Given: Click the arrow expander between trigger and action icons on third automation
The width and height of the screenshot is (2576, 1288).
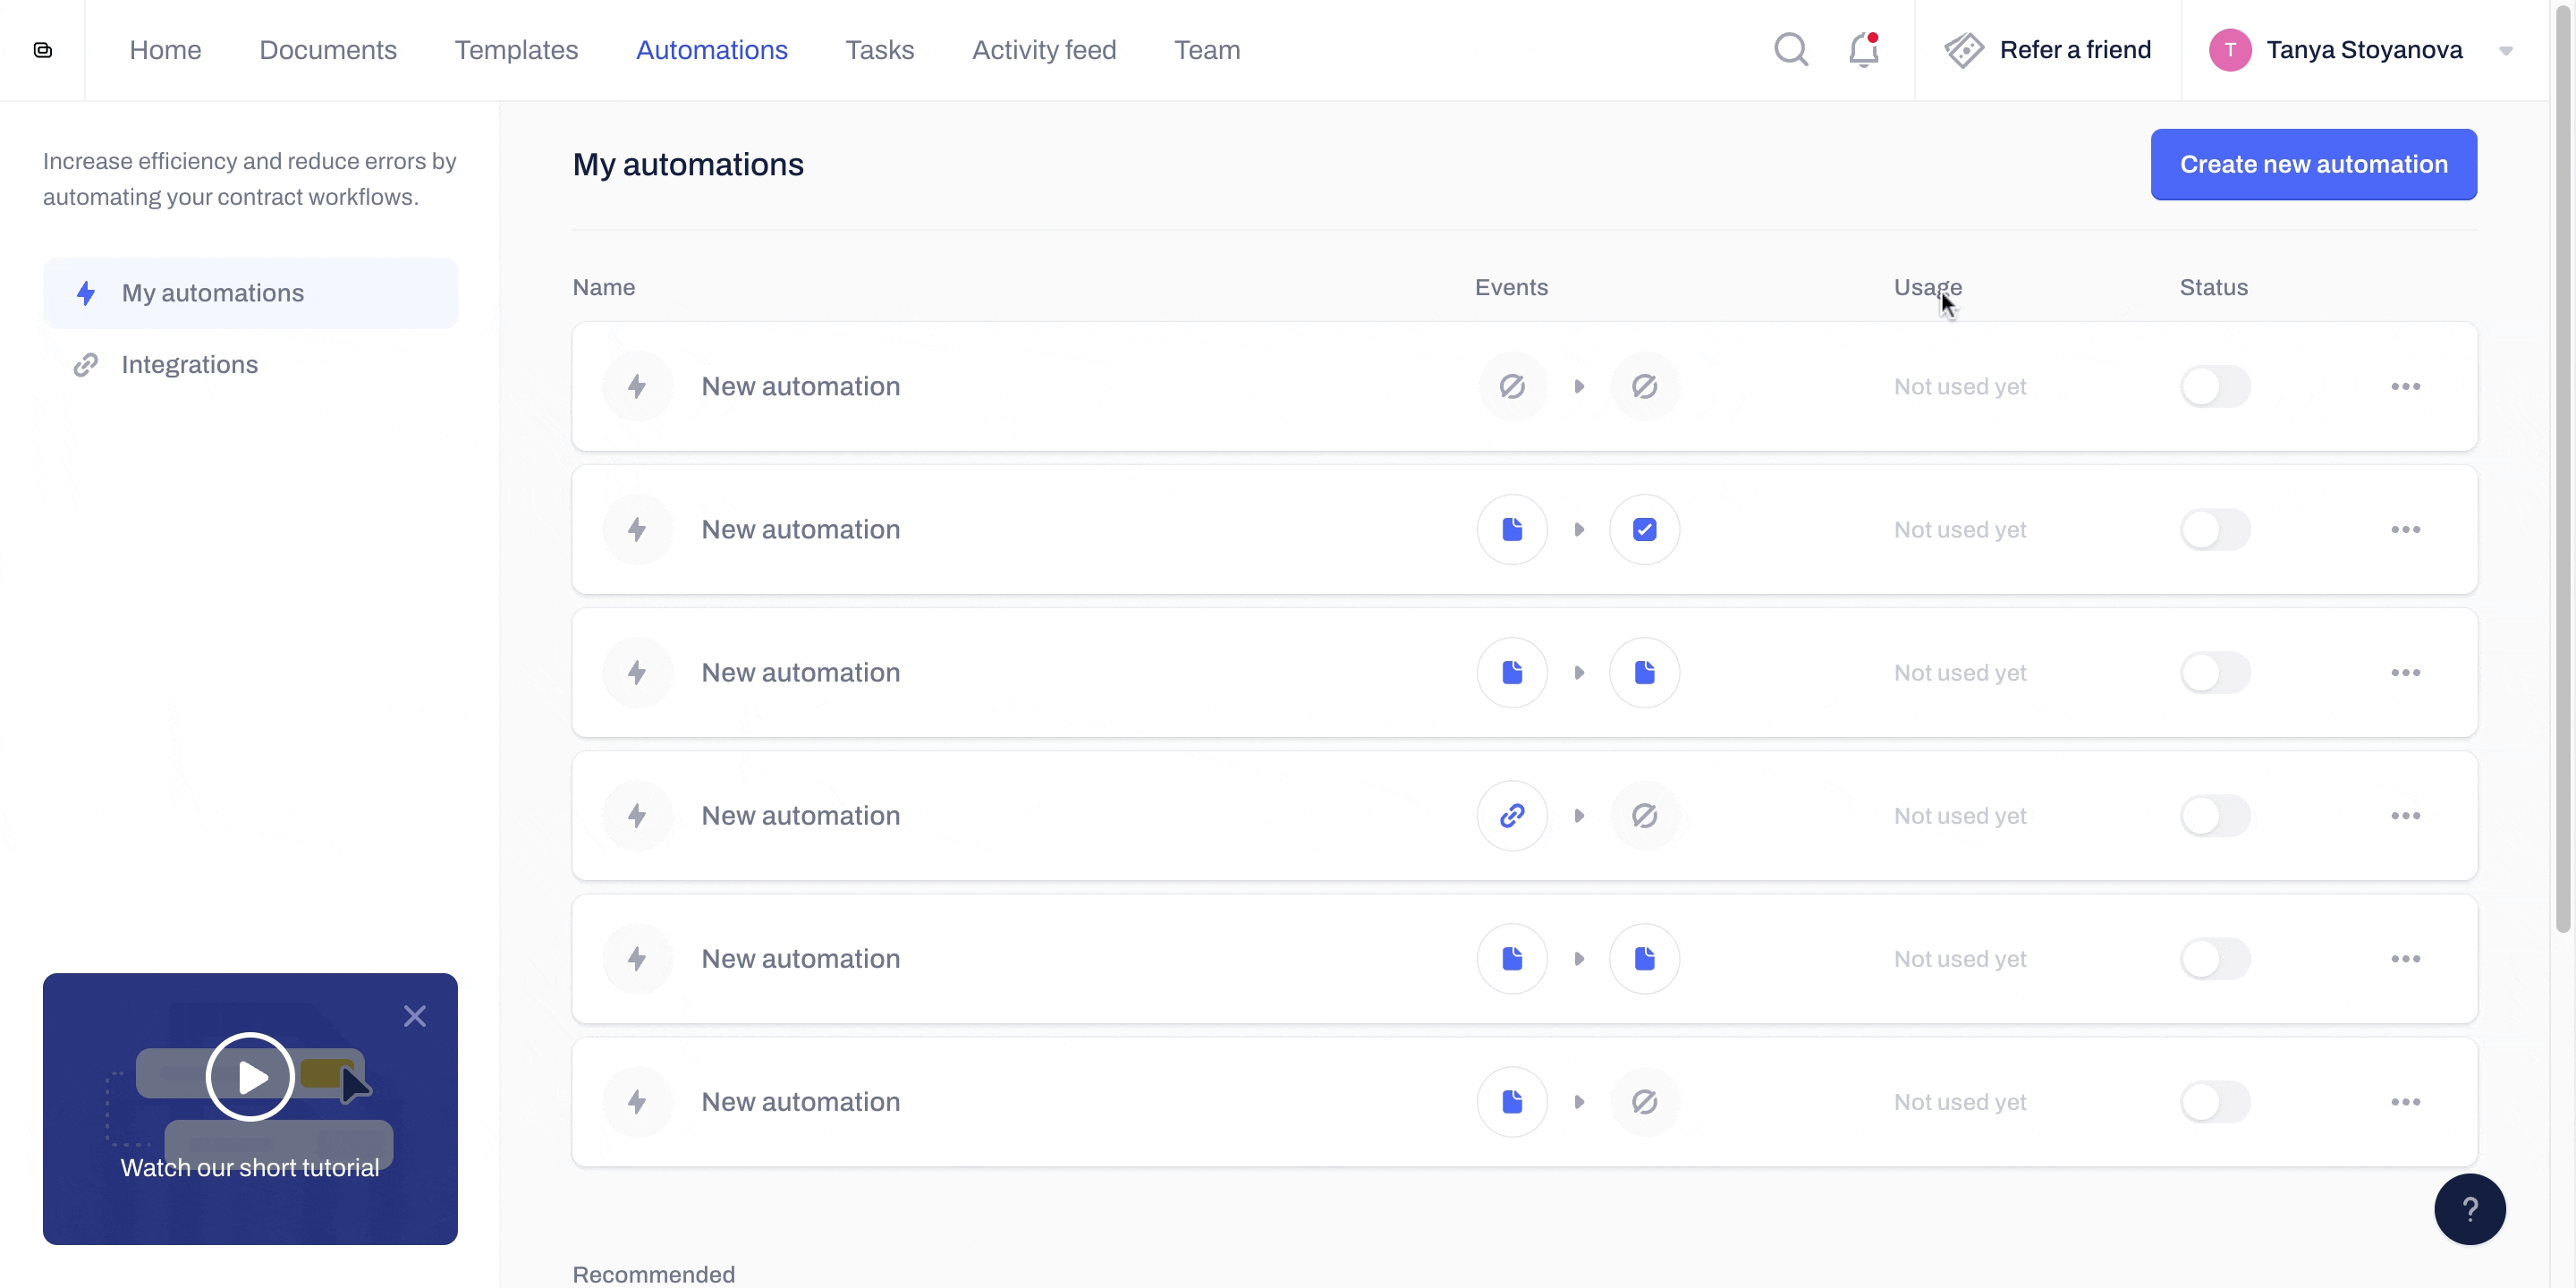Looking at the screenshot, I should pos(1579,672).
